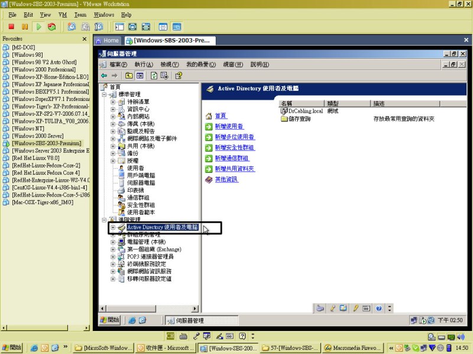Expand the 網際網路及電子郵件 tree node
Viewport: 473px width, 354px height.
click(113, 139)
